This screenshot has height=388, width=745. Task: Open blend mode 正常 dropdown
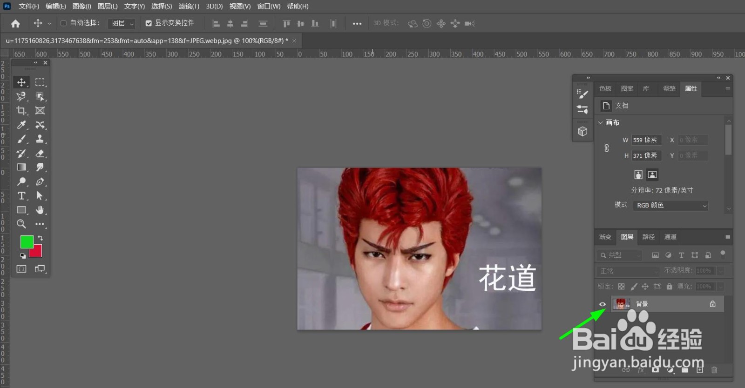tap(628, 271)
